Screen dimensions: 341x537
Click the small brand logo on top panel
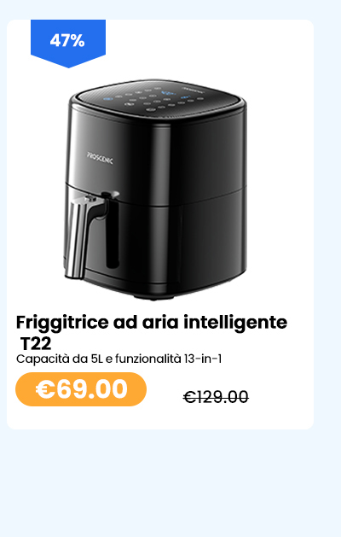click(x=192, y=90)
